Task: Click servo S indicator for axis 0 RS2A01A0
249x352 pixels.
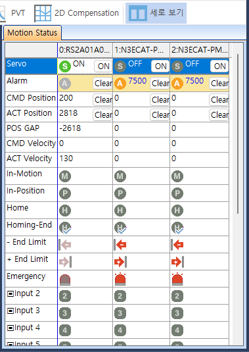Action: (65, 66)
